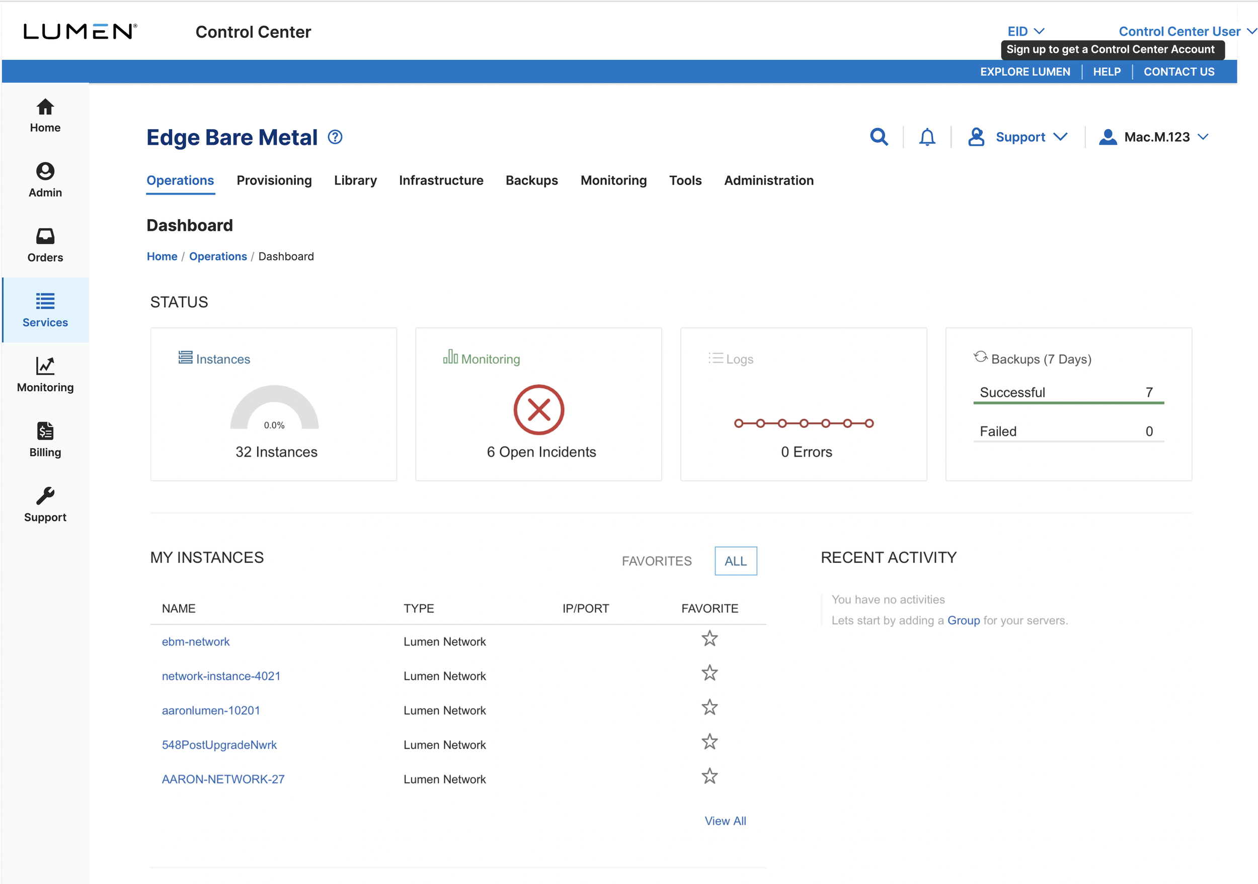Switch to the Provisioning tab

[274, 180]
